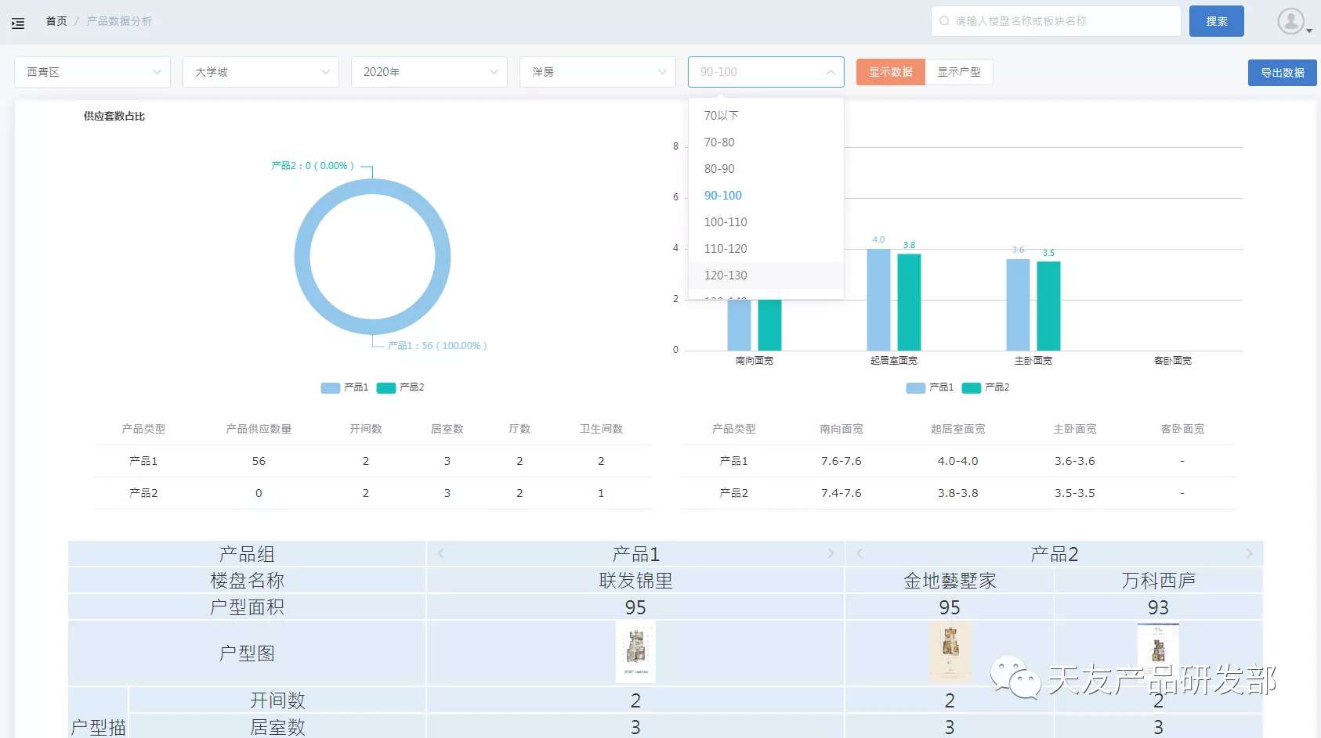Open the 西青区 district dropdown

pos(92,71)
